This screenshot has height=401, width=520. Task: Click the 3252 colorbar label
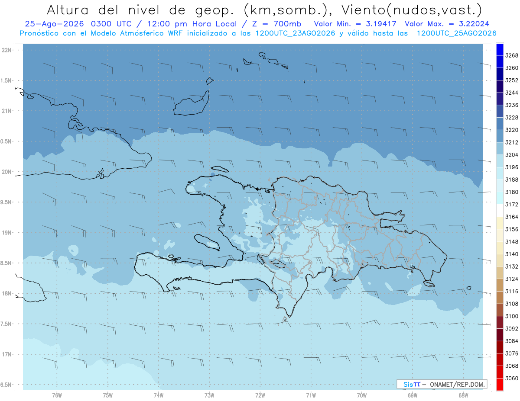[x=511, y=80]
